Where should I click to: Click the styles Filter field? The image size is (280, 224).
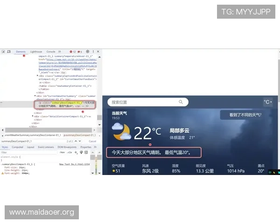(x=29, y=153)
